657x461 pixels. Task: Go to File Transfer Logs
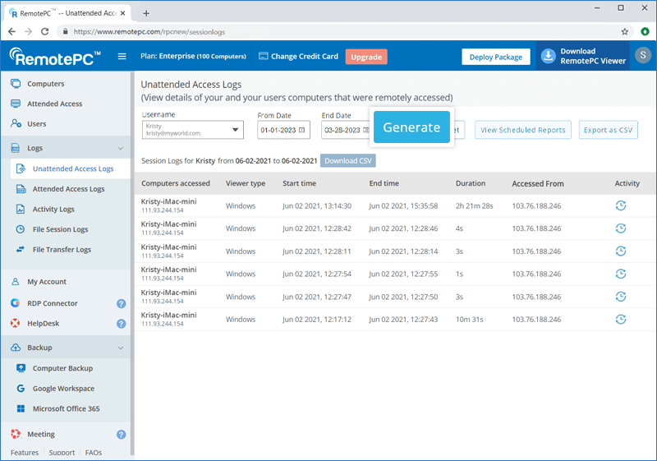pos(62,250)
